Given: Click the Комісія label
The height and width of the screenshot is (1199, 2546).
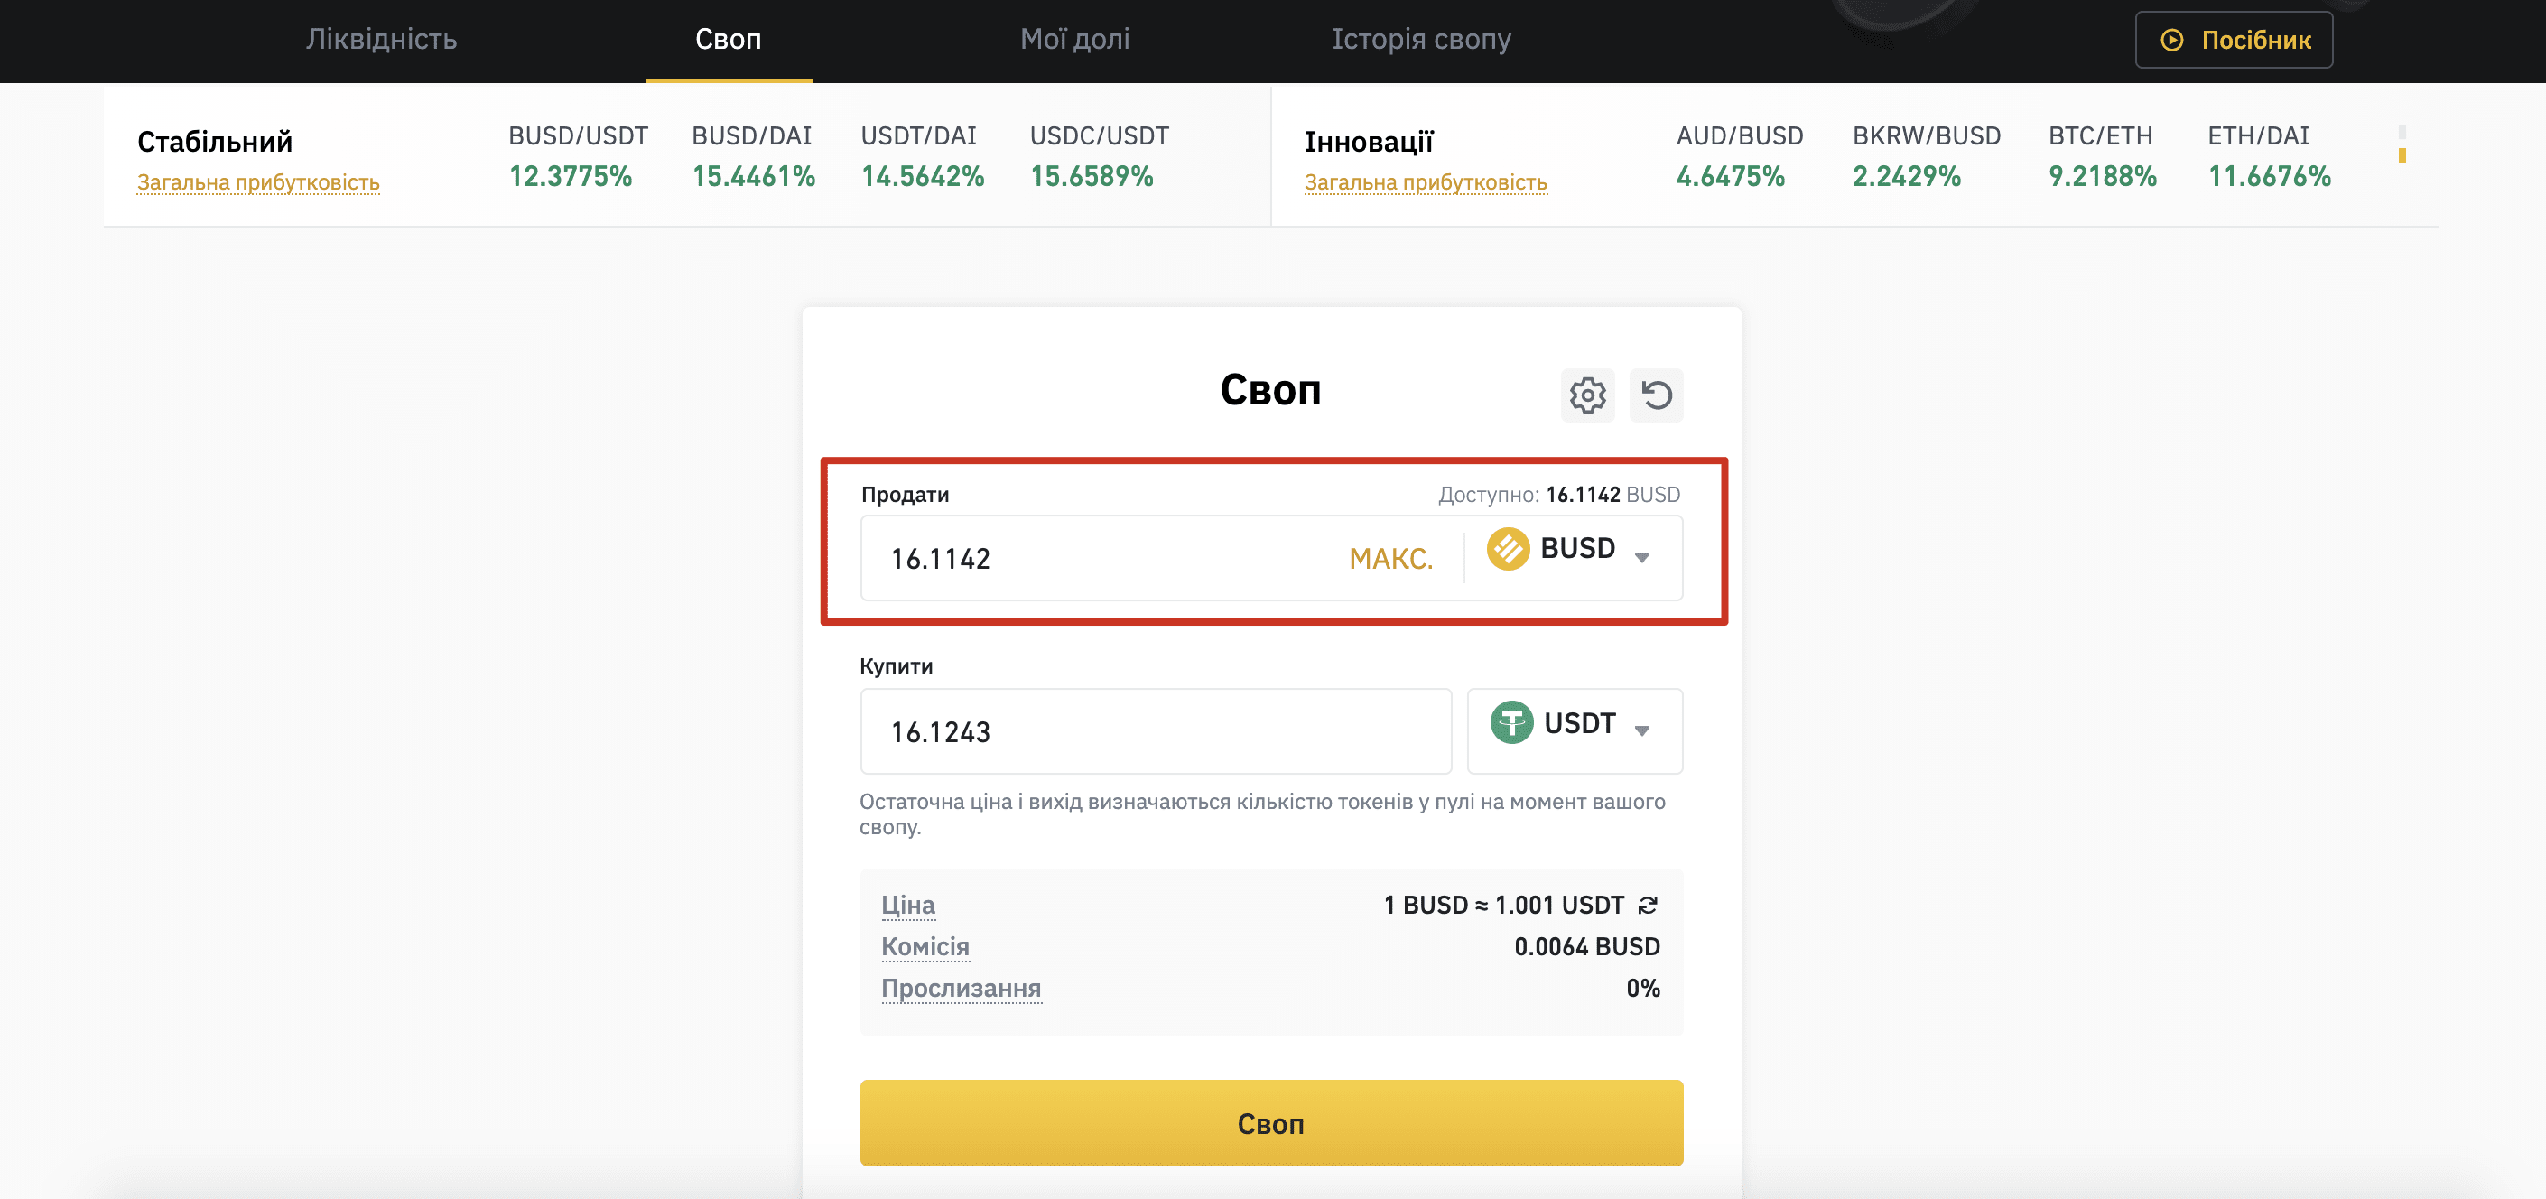Looking at the screenshot, I should pos(925,946).
